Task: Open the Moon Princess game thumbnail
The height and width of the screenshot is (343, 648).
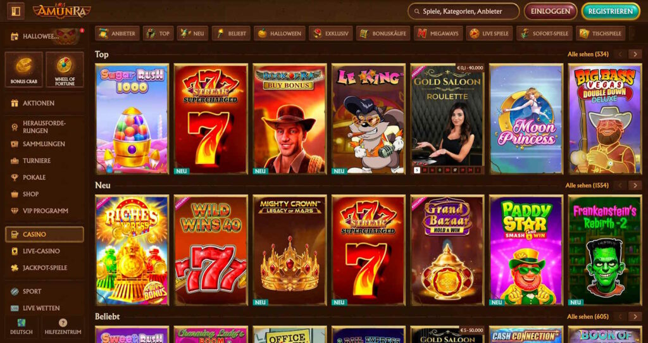Action: point(526,119)
